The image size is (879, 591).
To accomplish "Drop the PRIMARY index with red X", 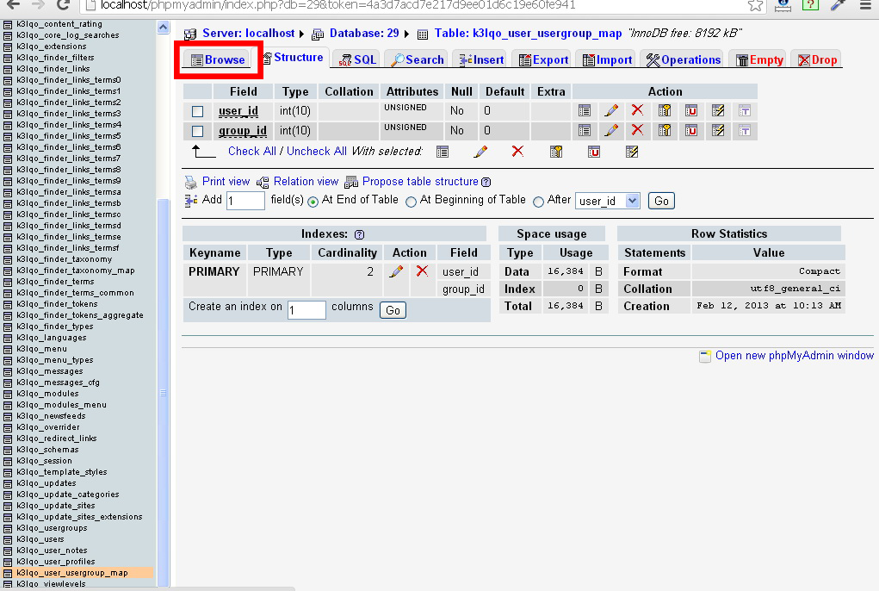I will point(422,271).
